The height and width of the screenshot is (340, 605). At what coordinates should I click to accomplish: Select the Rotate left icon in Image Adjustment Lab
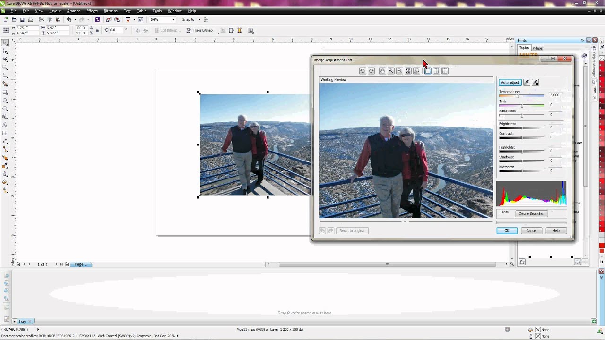coord(362,71)
